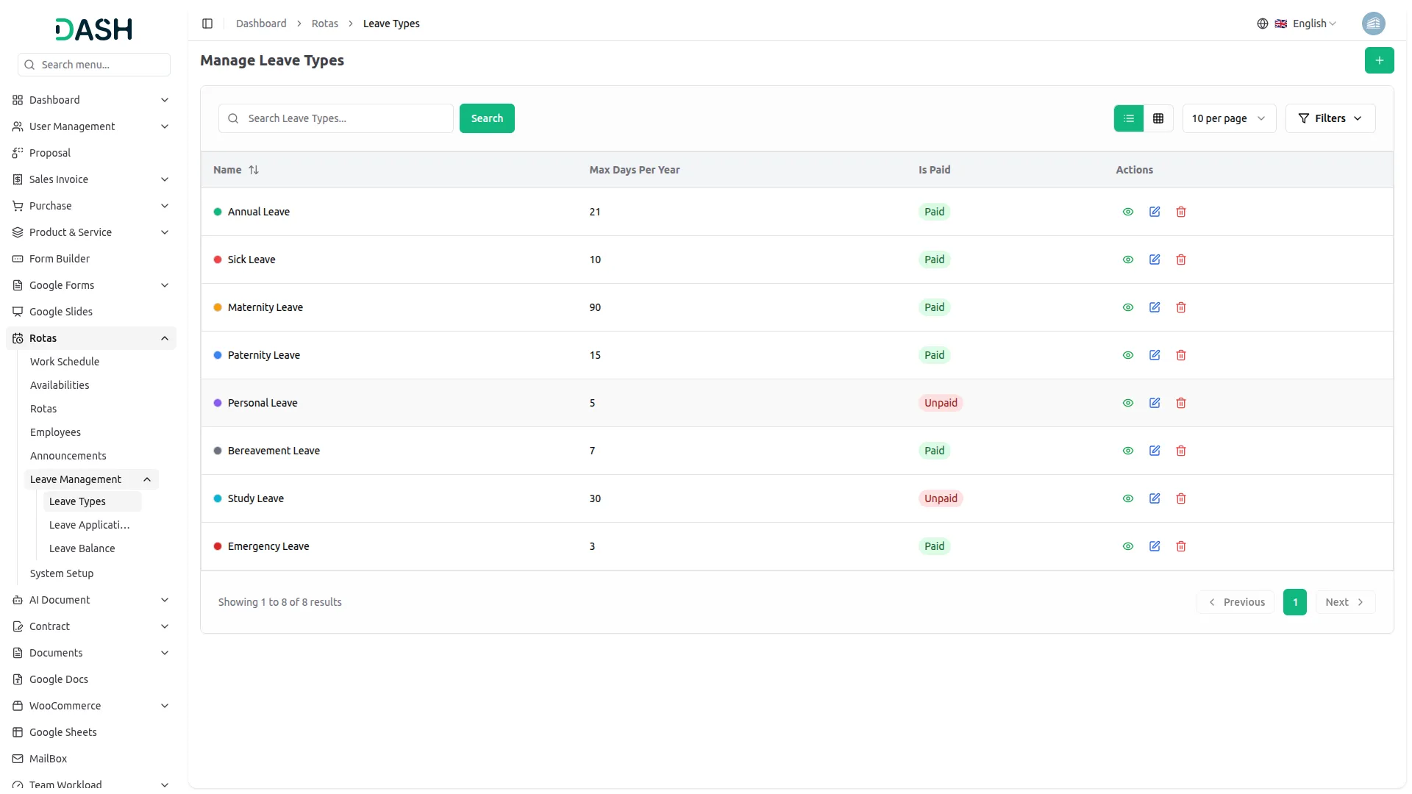
Task: Go to Work Schedule in sidebar
Action: pyautogui.click(x=65, y=362)
